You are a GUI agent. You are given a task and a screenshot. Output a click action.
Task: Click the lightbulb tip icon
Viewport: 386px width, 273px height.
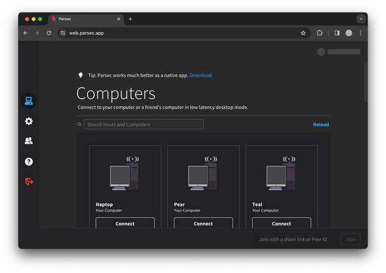coord(81,75)
